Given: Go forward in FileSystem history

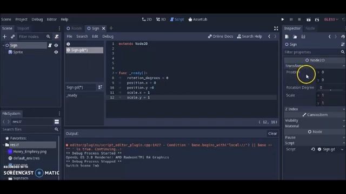Looking at the screenshot, I should (9, 122).
